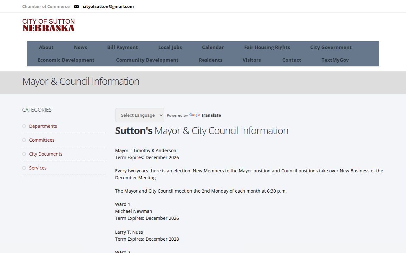This screenshot has width=406, height=253.
Task: Click the Mayor & Council Information page title
Action: pos(81,82)
